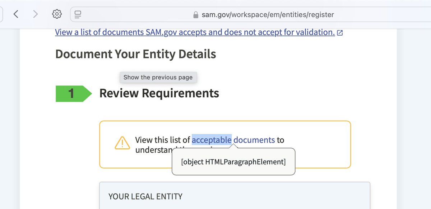431x209 pixels.
Task: Click the 'Show the previous page' tooltip
Action: [x=158, y=77]
